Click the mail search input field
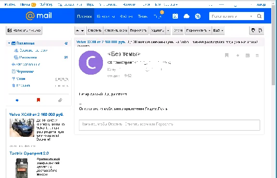277x178 pixels. point(230,16)
